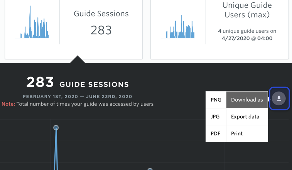Click the 283 count in Guide Sessions card
The width and height of the screenshot is (292, 170).
[x=101, y=30]
